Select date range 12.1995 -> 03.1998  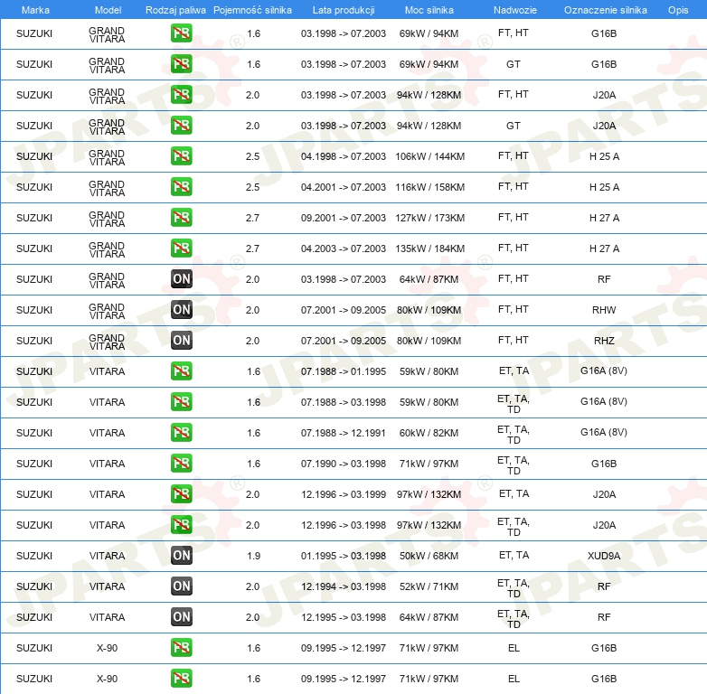[x=344, y=617]
